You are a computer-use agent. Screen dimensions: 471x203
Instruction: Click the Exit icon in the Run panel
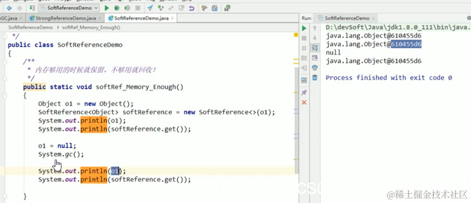[x=304, y=68]
